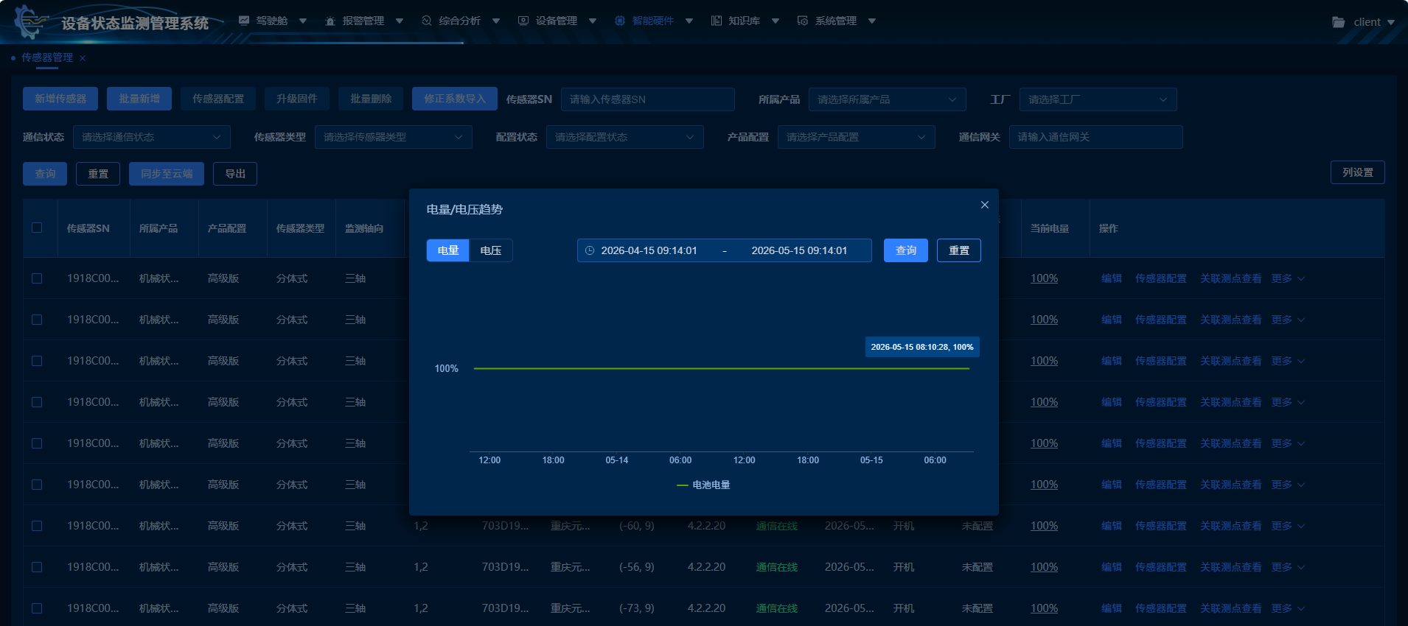The height and width of the screenshot is (626, 1408).
Task: Open the 传感器类型 dropdown
Action: click(394, 137)
